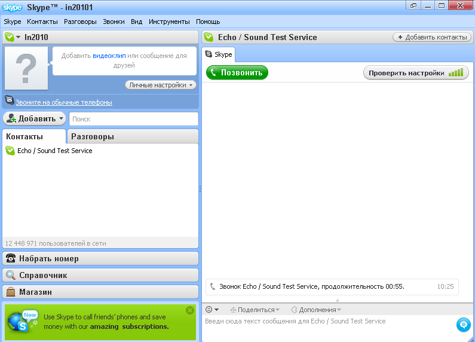Screen dimensions: 475x342
Task: Click the 10:25 timestamp of call
Action: [x=445, y=286]
